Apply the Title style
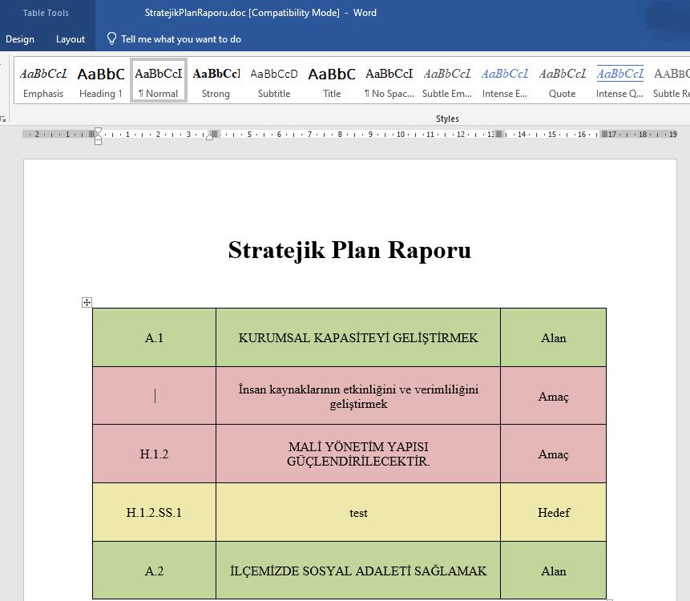Viewport: 690px width, 601px height. coord(332,81)
